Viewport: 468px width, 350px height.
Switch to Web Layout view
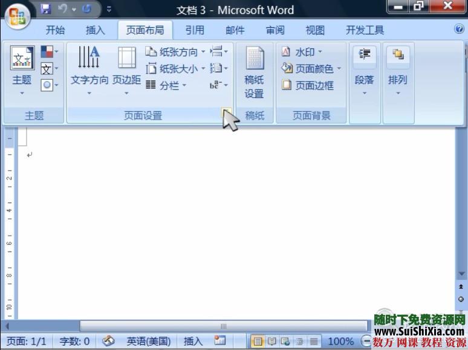coord(285,341)
